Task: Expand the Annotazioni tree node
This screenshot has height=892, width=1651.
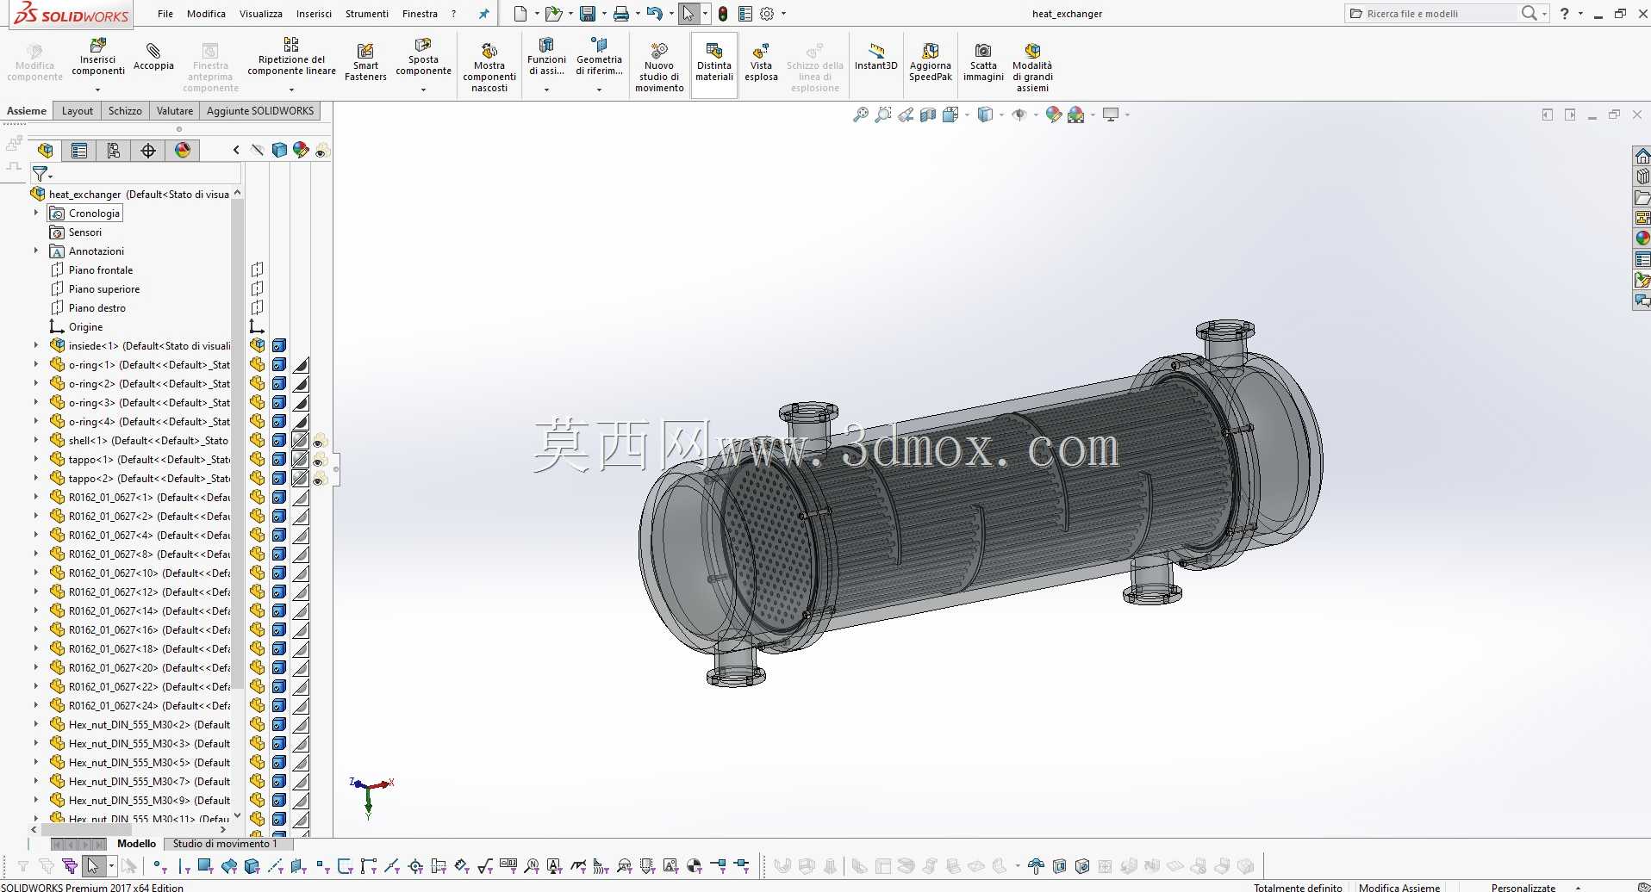Action: pos(36,251)
